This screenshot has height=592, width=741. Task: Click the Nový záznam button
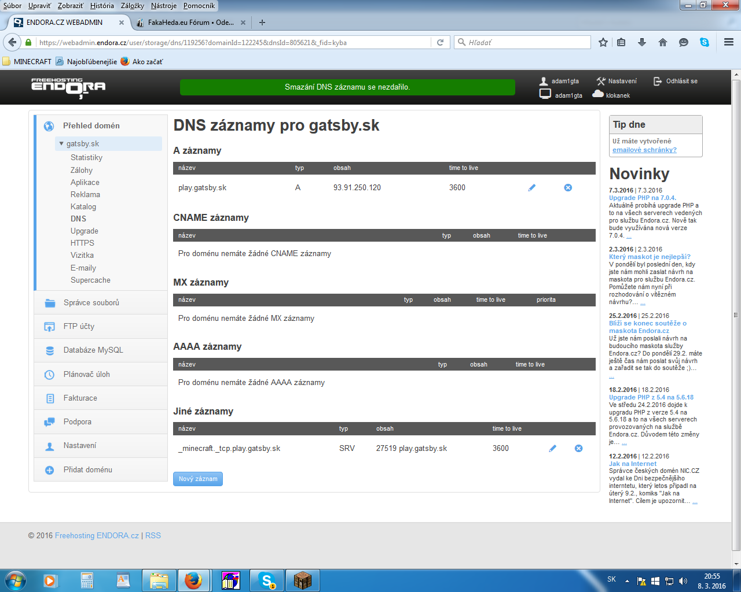(x=198, y=479)
